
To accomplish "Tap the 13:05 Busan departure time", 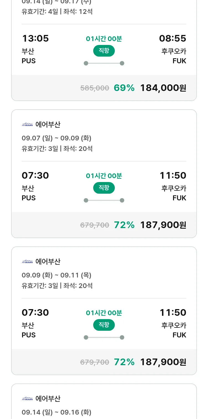I will (35, 39).
